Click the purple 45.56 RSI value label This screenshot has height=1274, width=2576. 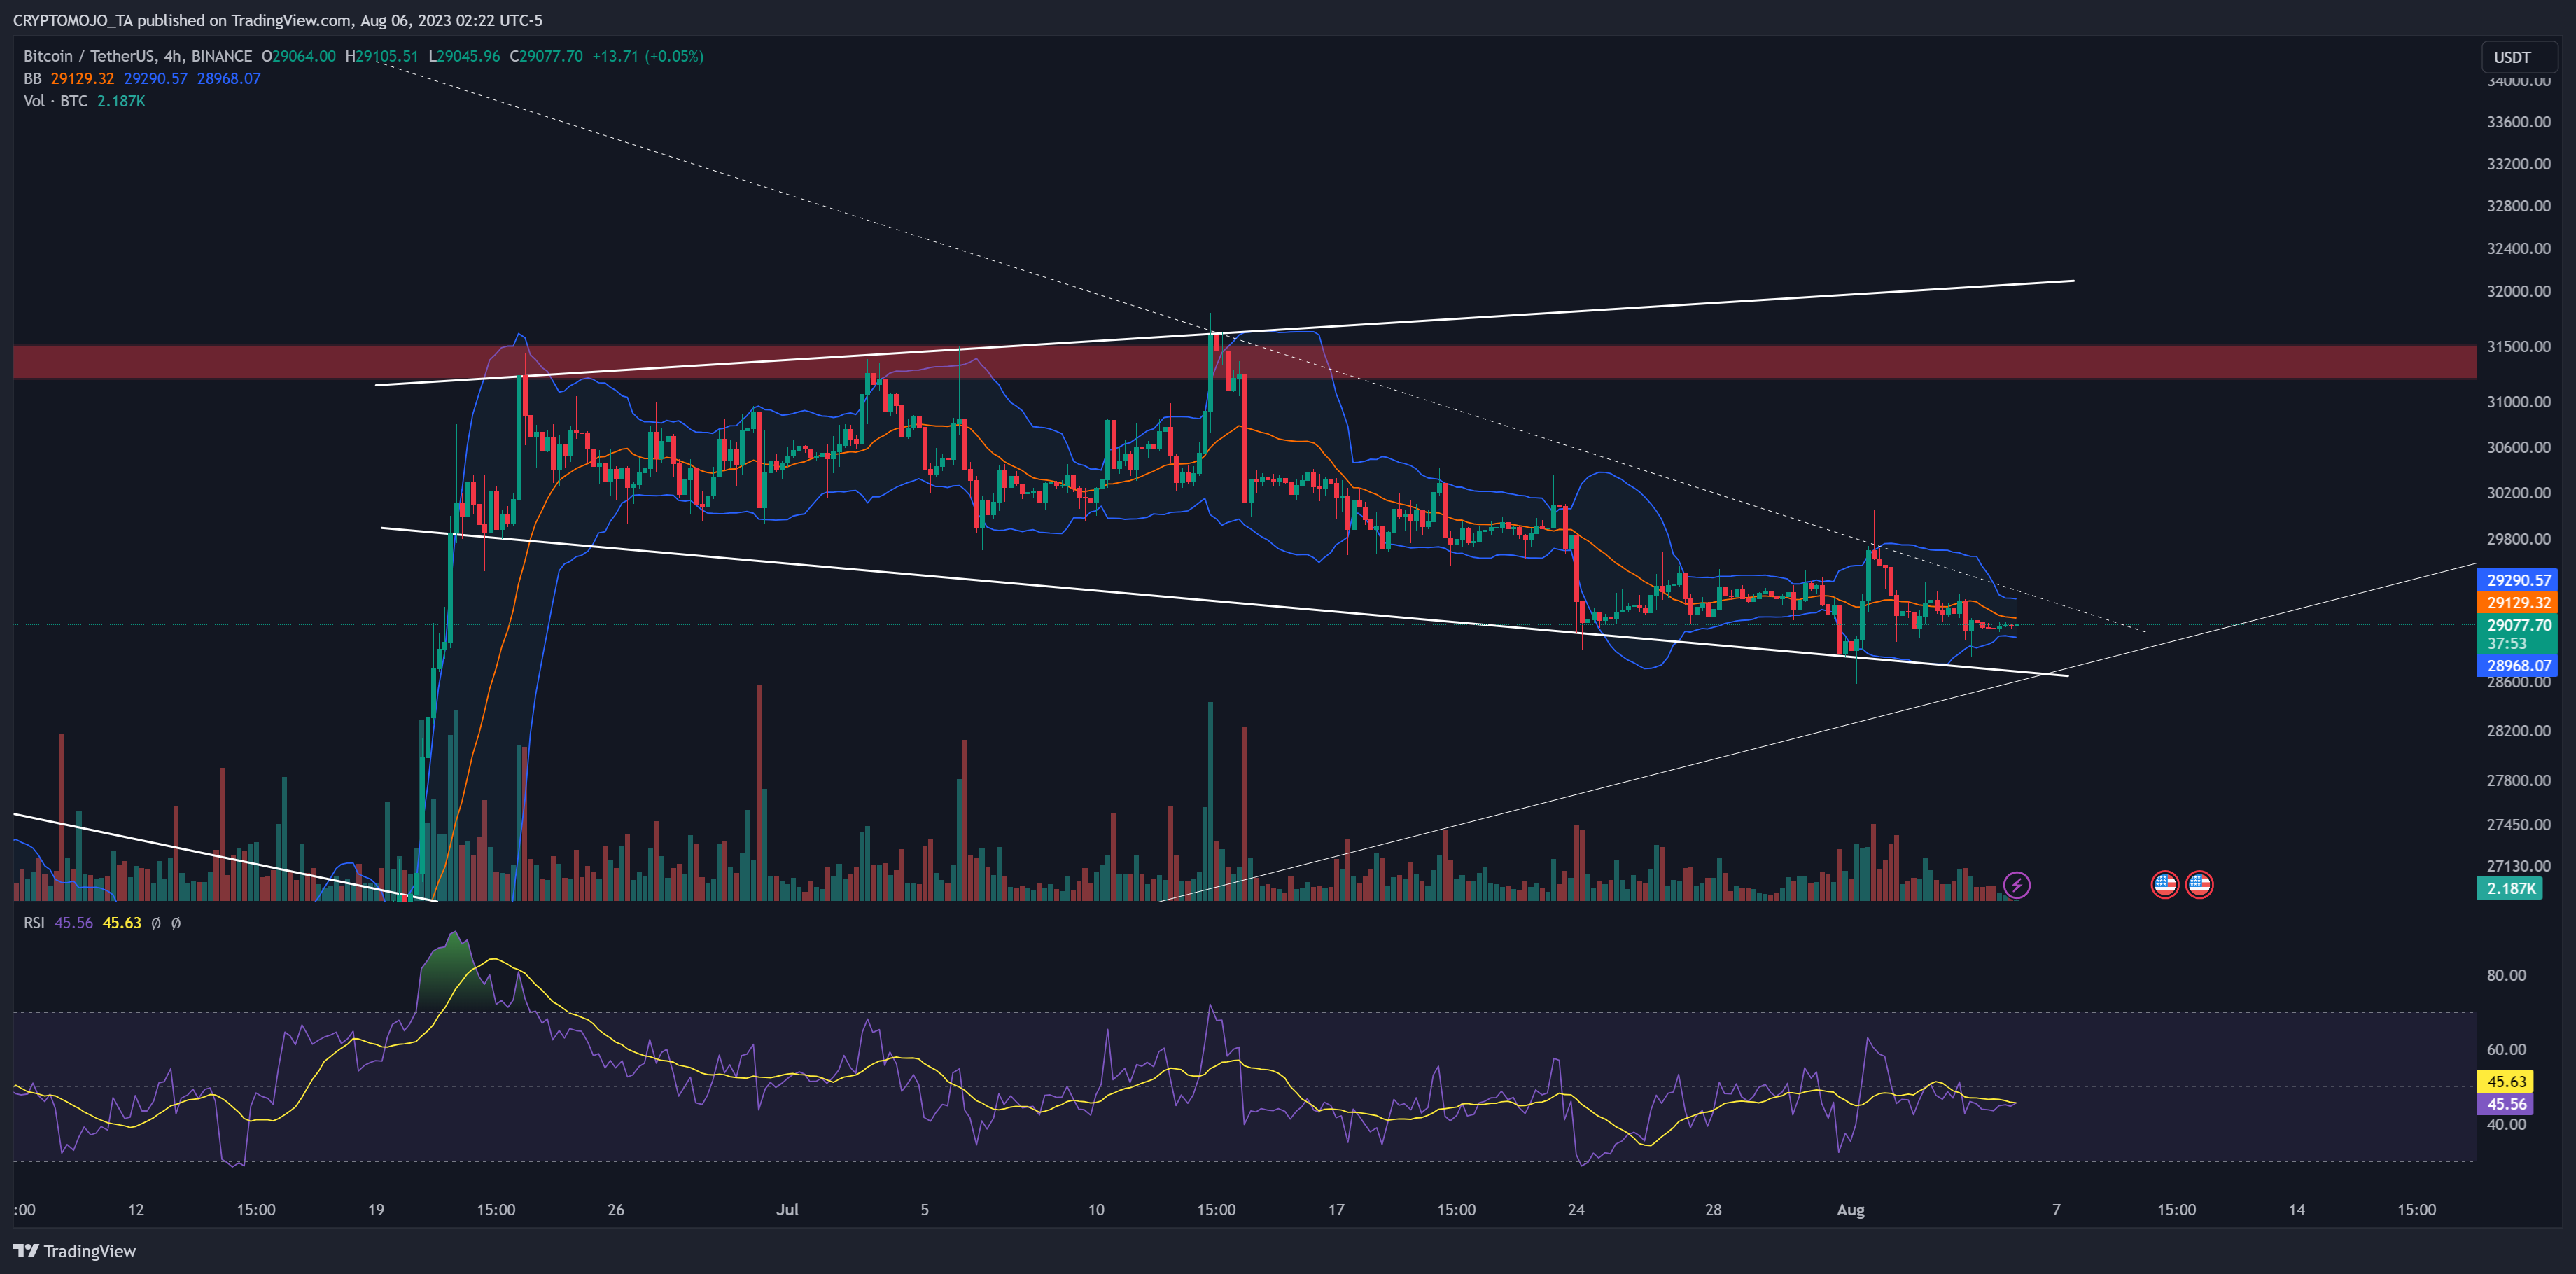pos(2506,1104)
